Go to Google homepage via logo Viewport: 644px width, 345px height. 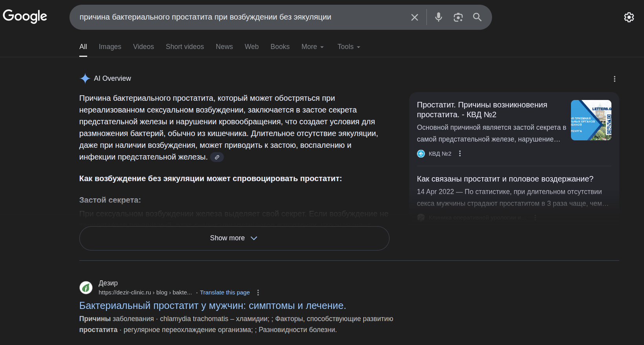(x=25, y=16)
